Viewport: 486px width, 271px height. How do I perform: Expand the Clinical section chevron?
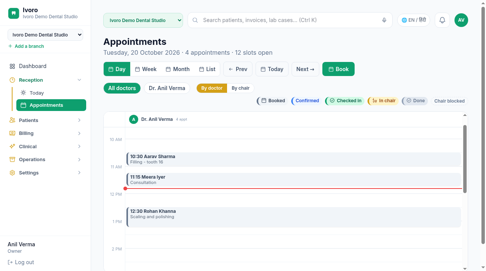tap(79, 146)
